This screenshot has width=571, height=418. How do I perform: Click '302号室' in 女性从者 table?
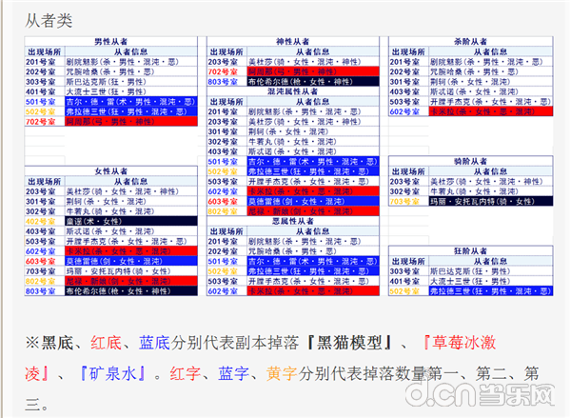coord(40,211)
